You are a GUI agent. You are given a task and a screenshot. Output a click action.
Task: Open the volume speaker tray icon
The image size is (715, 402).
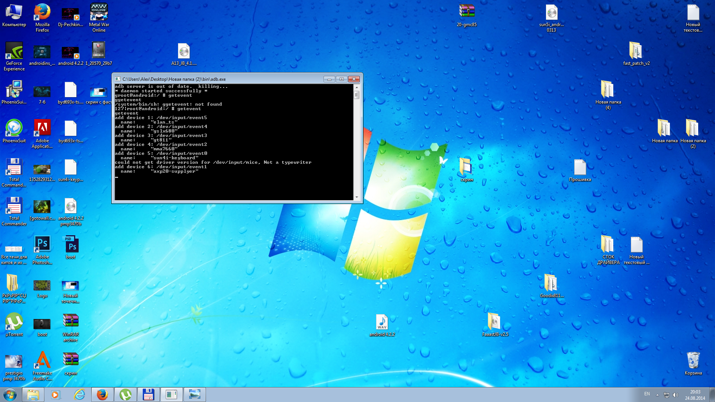[x=676, y=395]
